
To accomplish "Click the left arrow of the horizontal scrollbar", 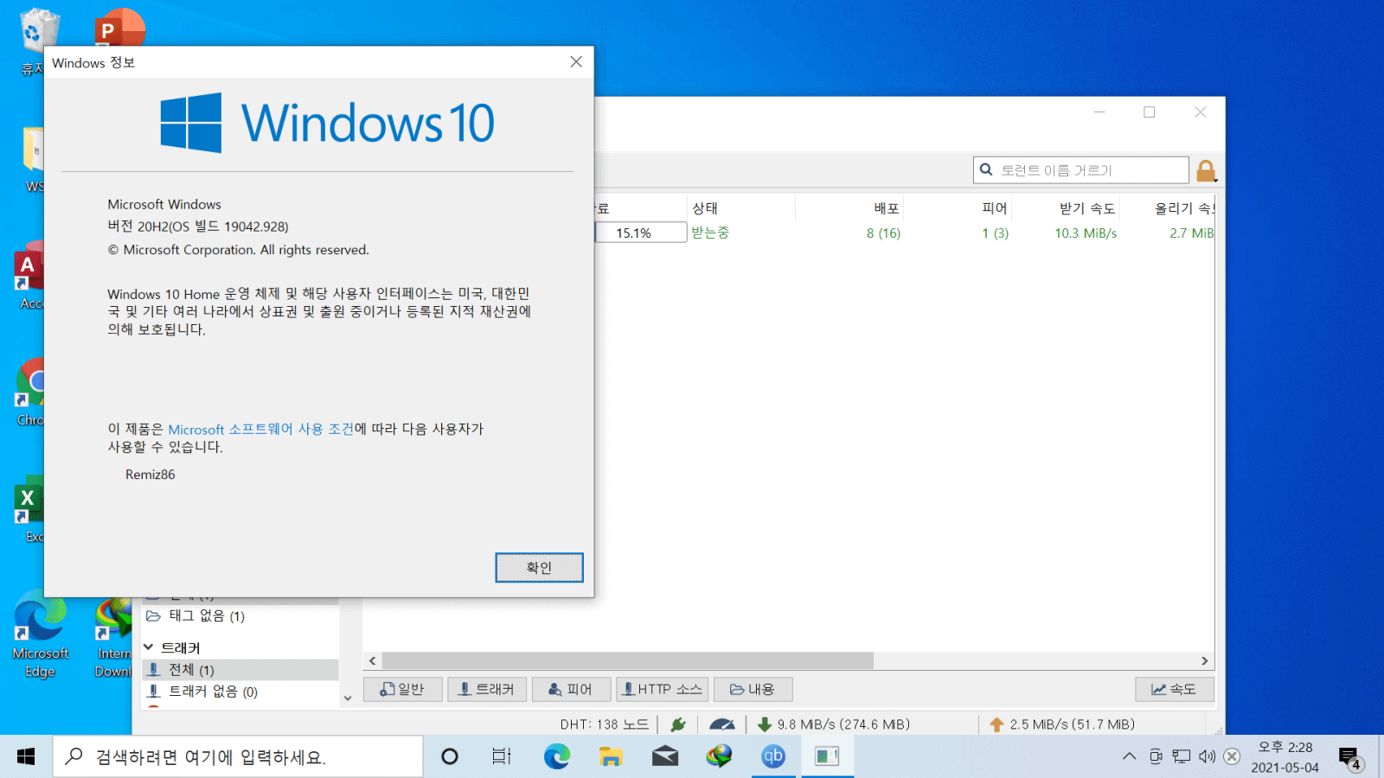I will [372, 661].
